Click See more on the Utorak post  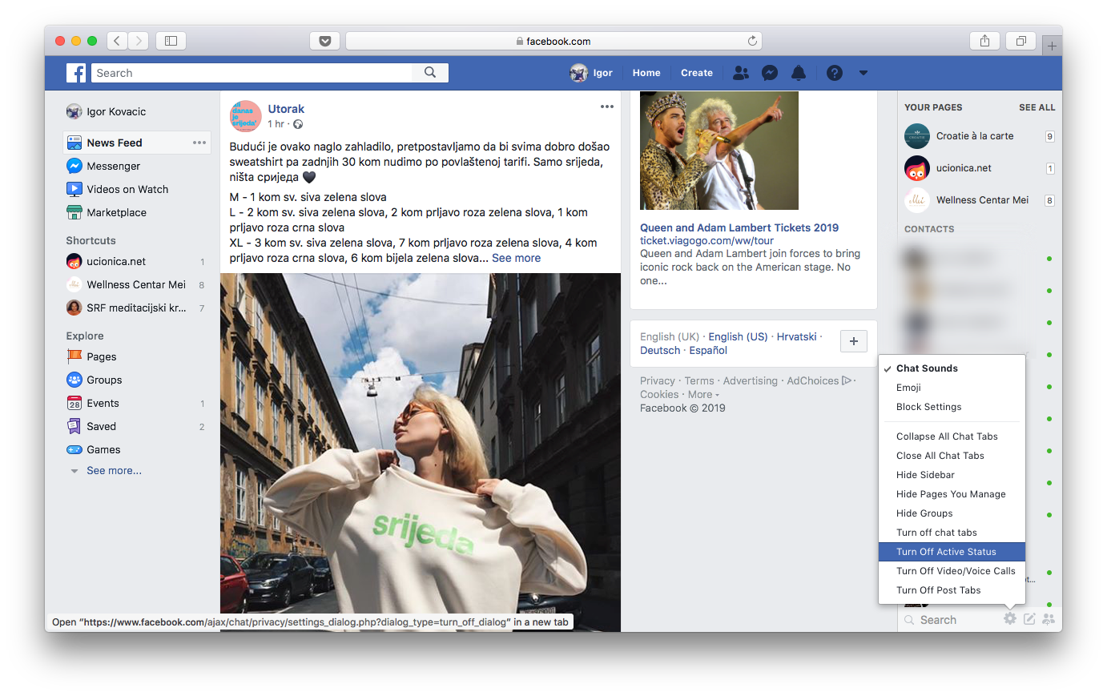click(x=516, y=258)
